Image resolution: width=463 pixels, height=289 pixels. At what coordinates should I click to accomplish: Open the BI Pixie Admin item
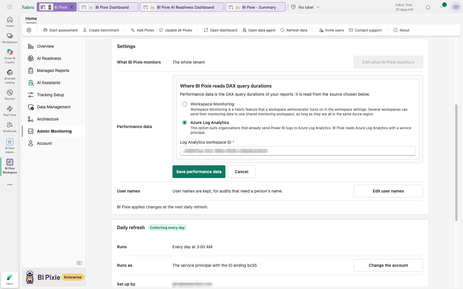10,146
